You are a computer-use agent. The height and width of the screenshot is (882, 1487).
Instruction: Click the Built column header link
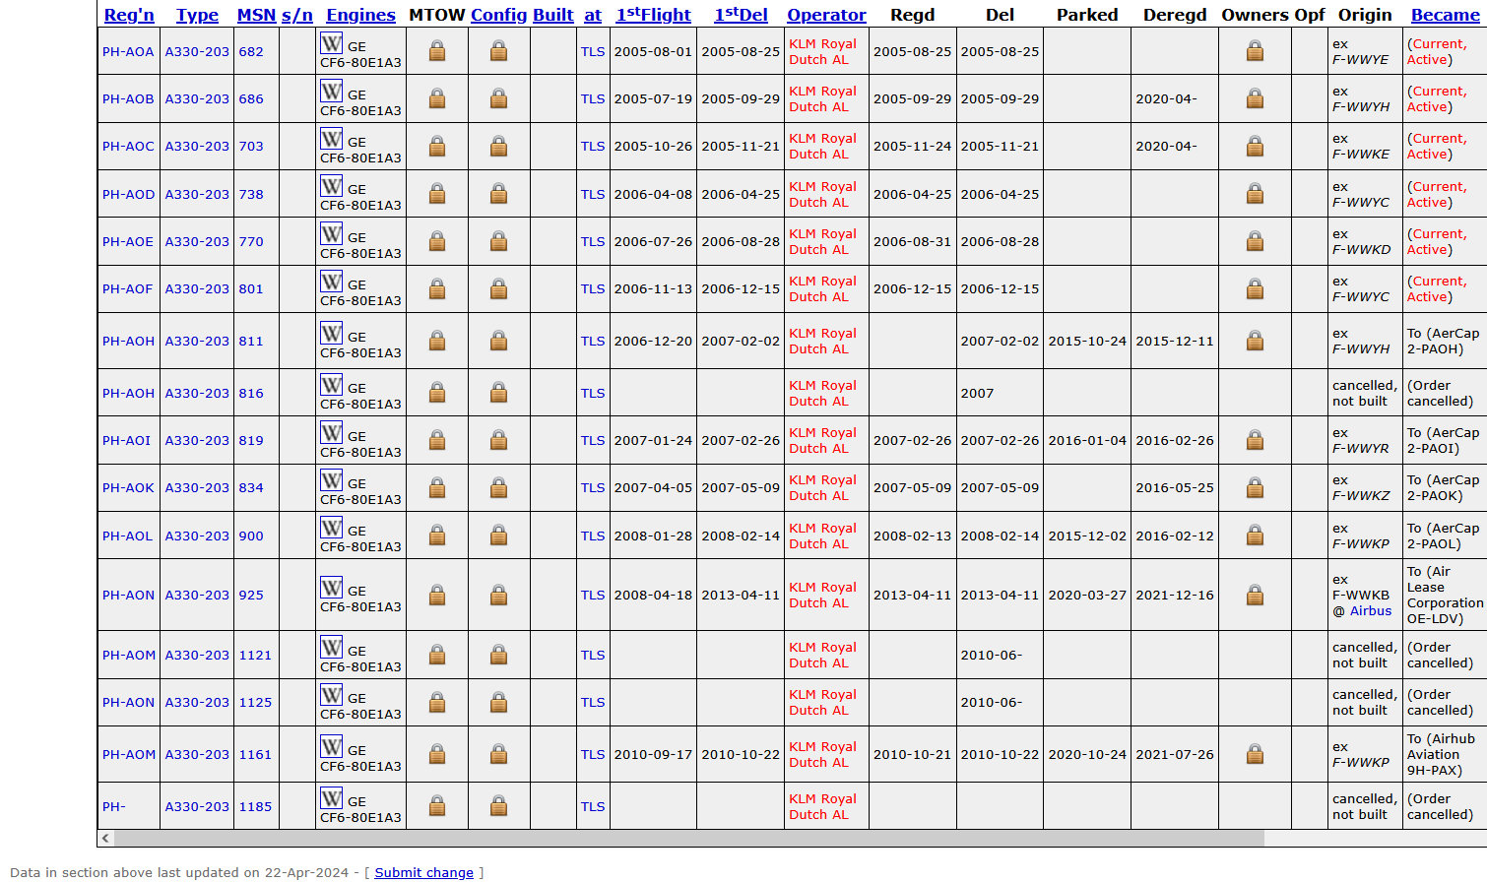pyautogui.click(x=553, y=15)
